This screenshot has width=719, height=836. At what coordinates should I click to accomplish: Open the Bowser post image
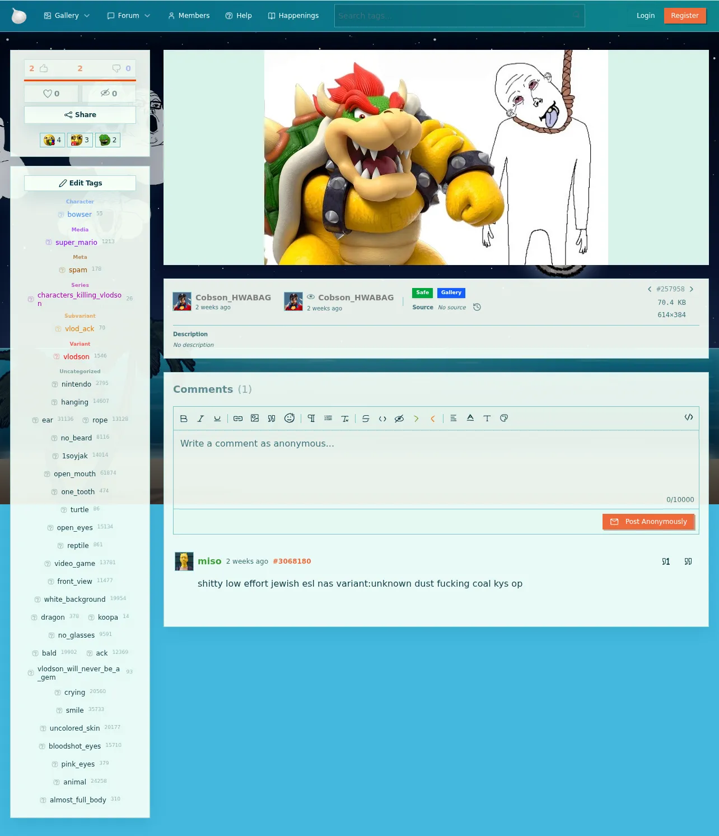coord(436,157)
